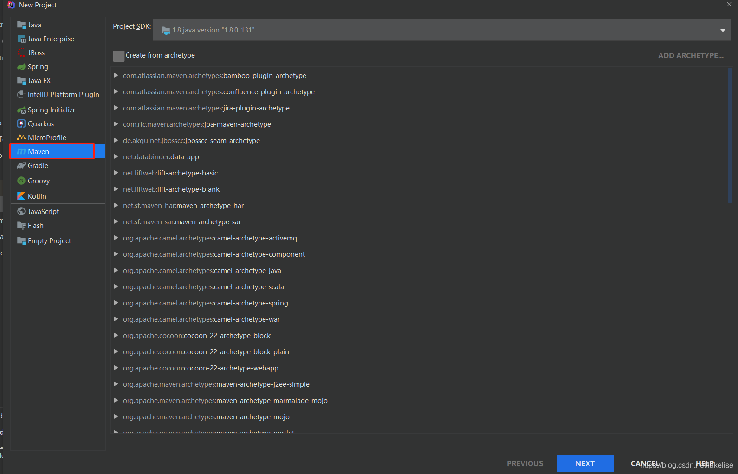Click the Empty Project icon

coord(21,241)
